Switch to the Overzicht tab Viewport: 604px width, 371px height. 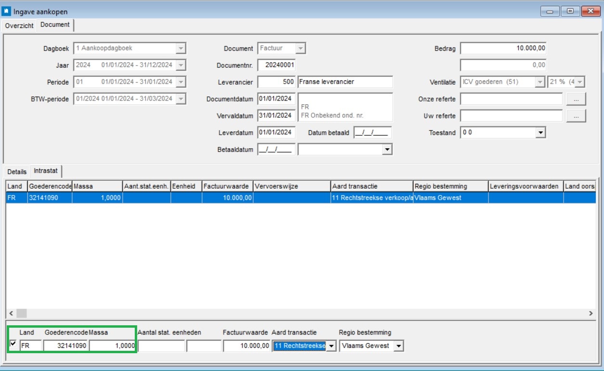click(20, 26)
